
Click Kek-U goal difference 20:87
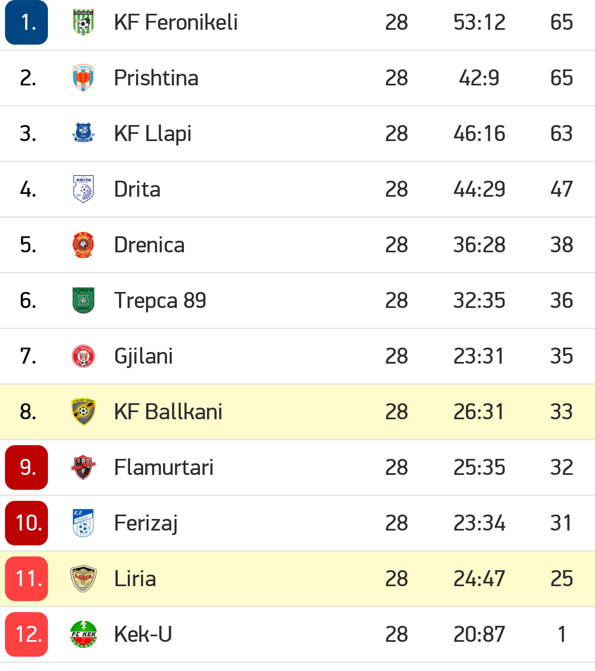pyautogui.click(x=479, y=634)
